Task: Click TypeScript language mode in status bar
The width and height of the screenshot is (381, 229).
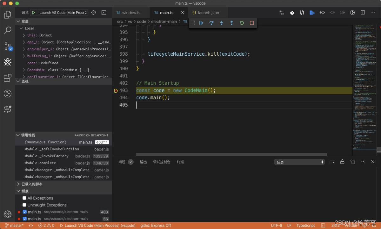Action: point(305,226)
